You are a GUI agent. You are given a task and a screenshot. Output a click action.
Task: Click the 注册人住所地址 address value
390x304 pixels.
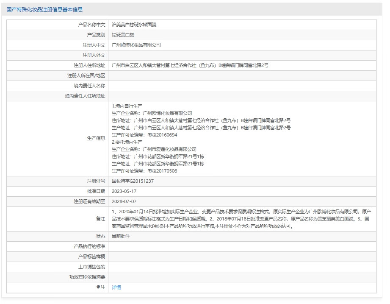(x=190, y=65)
